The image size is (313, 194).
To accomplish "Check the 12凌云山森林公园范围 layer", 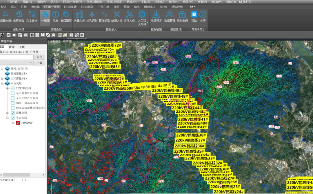I will coord(13,108).
